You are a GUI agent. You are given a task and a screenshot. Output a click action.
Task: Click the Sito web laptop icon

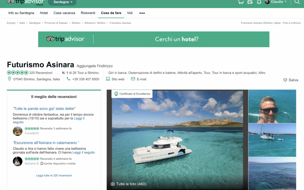(108, 79)
